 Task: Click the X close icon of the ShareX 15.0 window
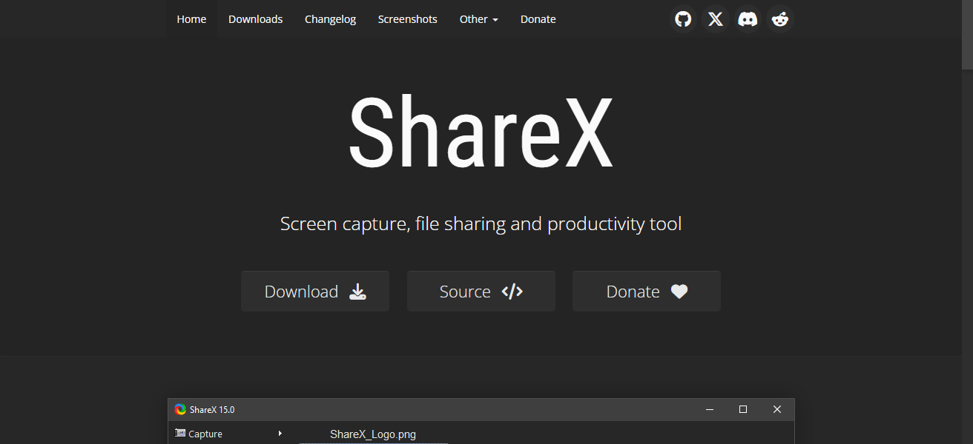(x=776, y=409)
